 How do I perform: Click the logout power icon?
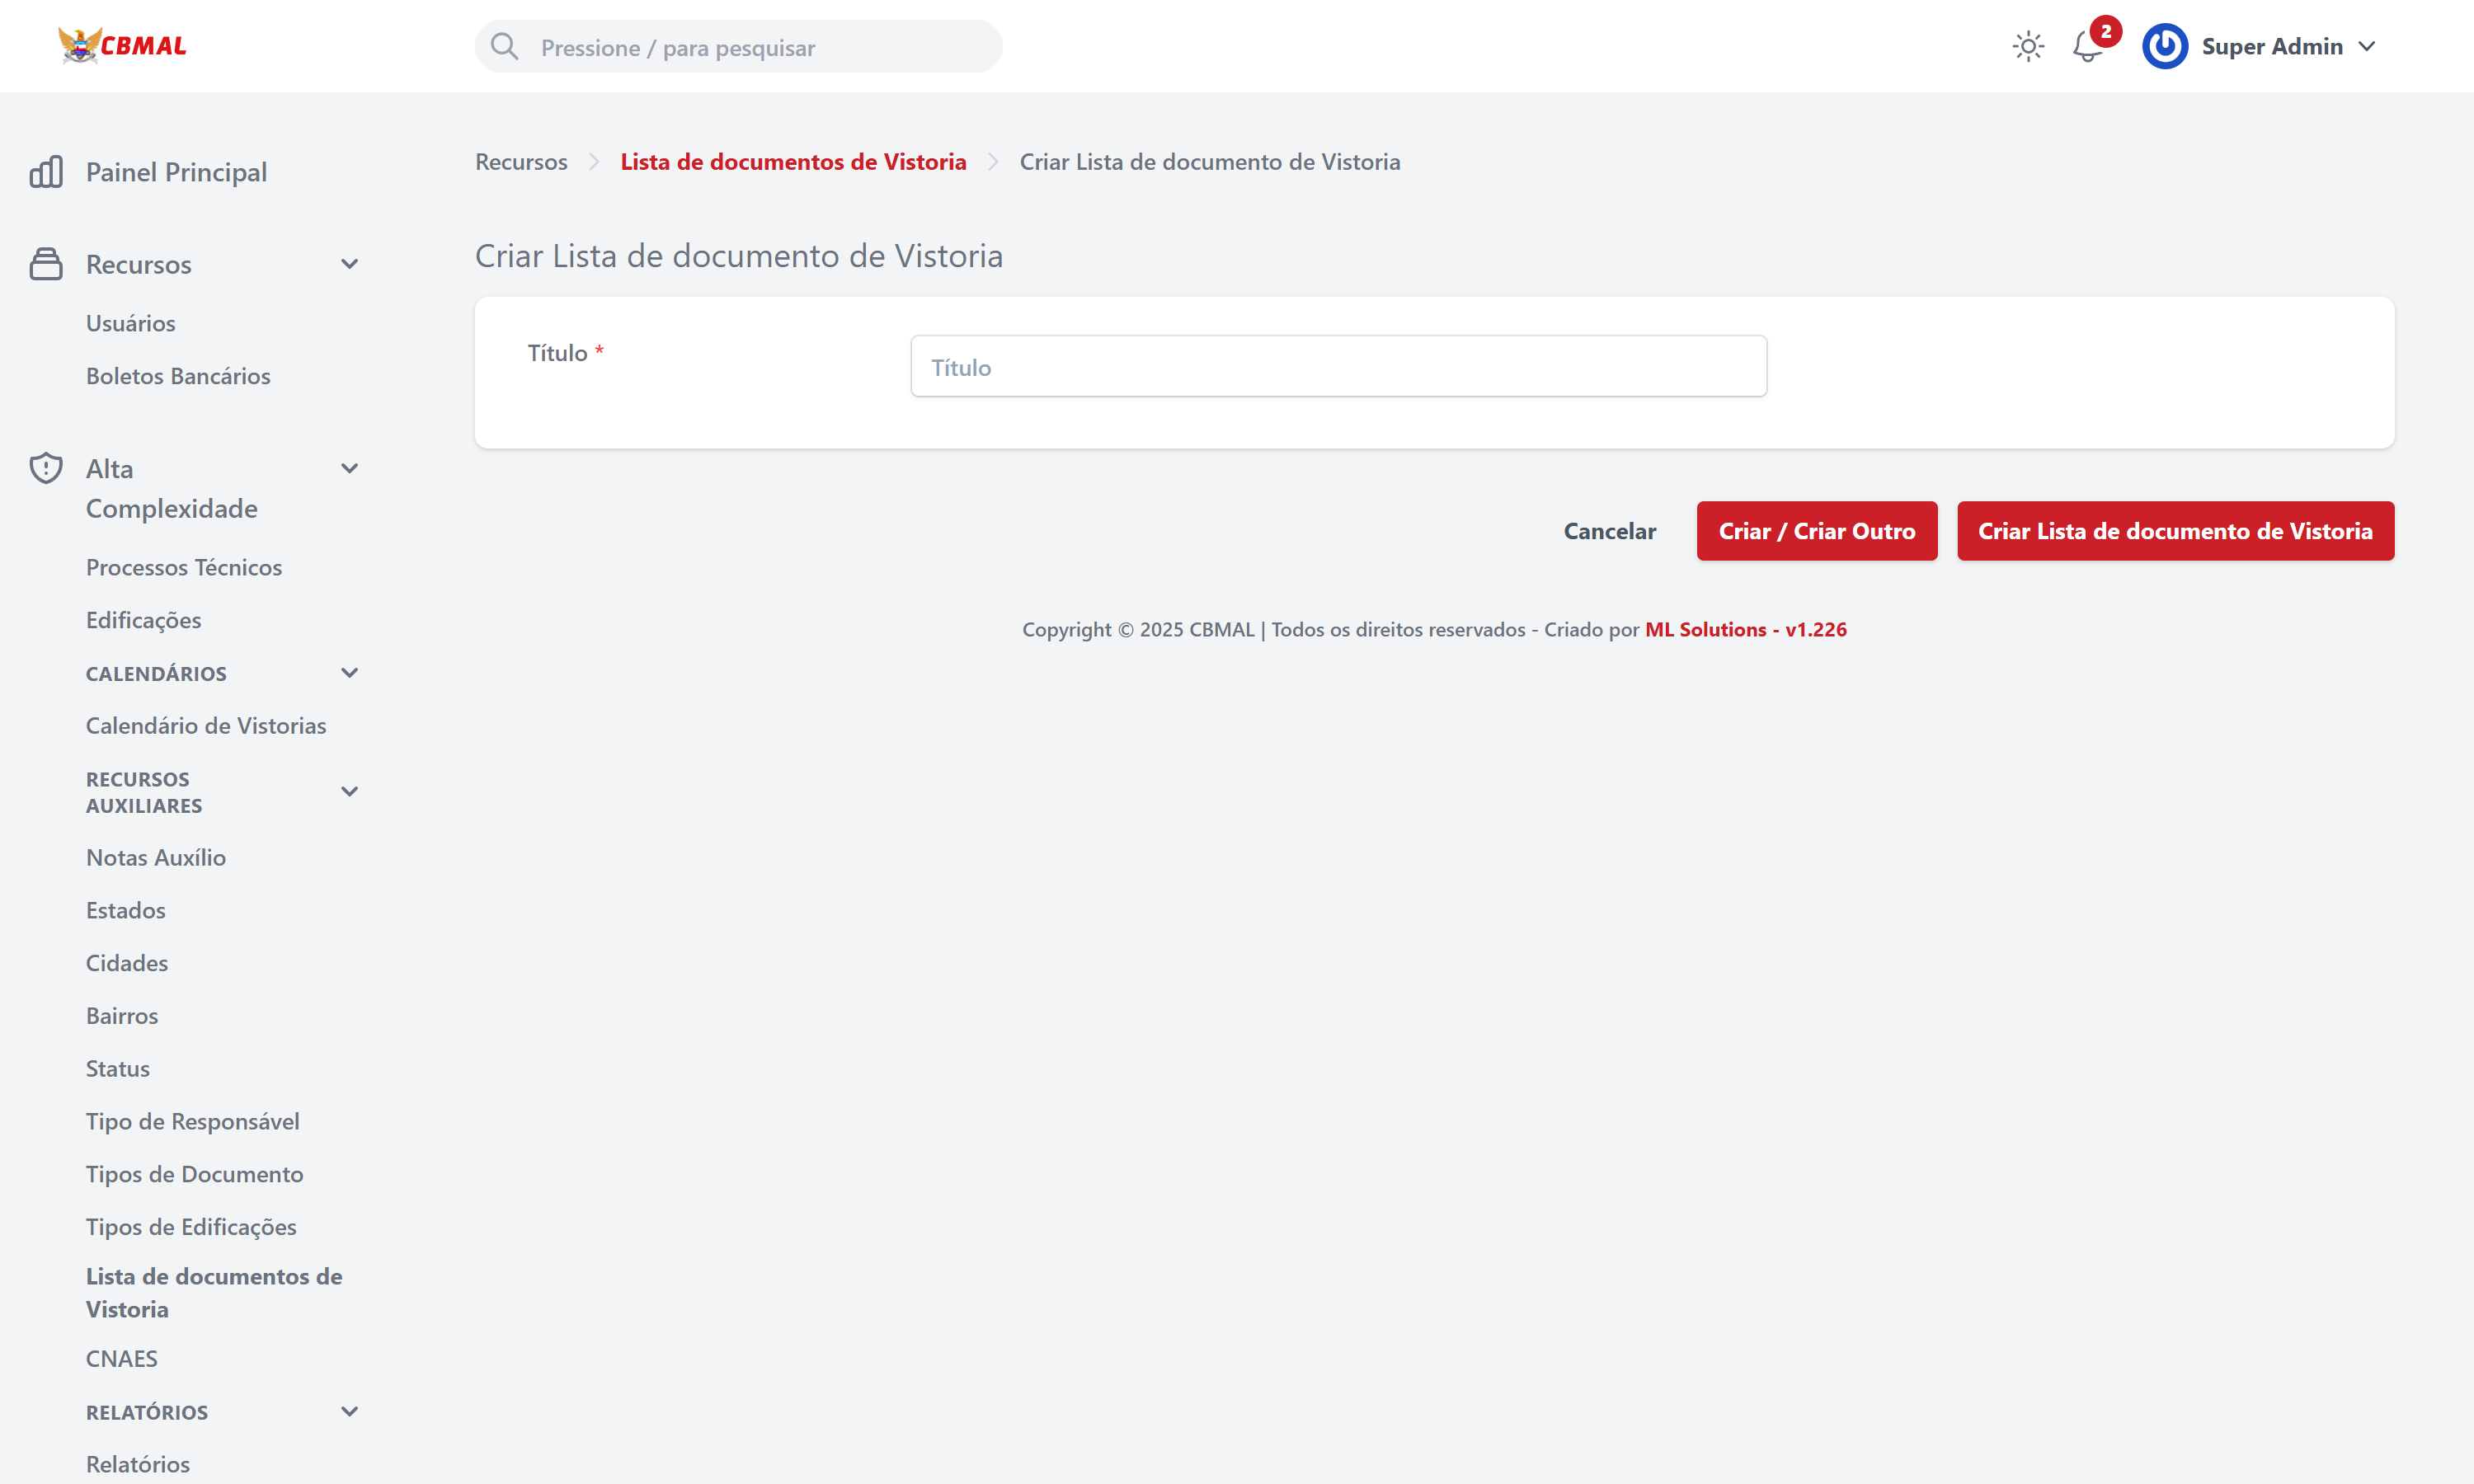point(2165,46)
